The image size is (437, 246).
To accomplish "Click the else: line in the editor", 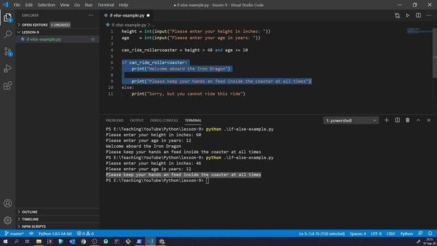I will (128, 87).
